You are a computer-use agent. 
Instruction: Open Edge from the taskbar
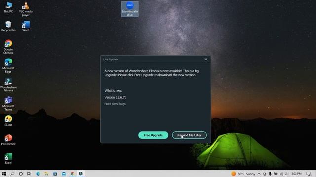(38, 174)
